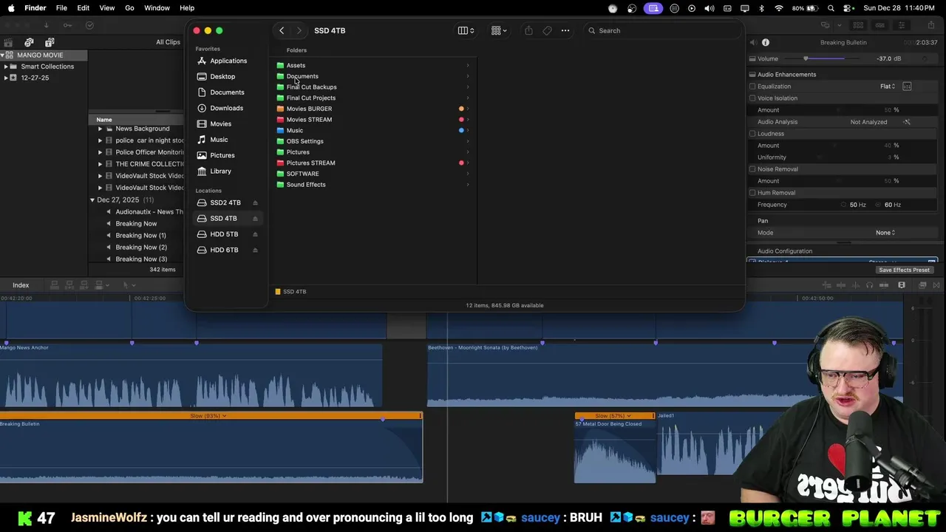The image size is (946, 532).
Task: Open the Help menu
Action: [187, 8]
